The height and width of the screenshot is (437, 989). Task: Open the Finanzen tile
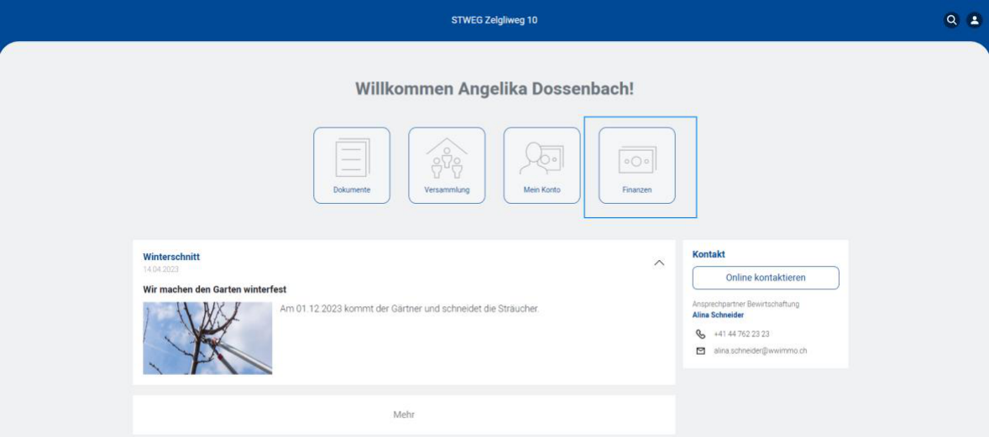pos(637,165)
